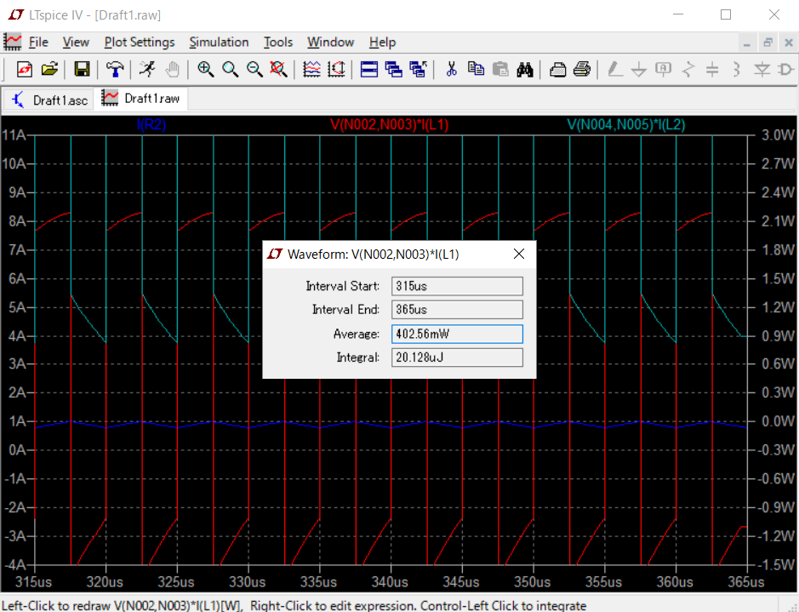The width and height of the screenshot is (799, 612).
Task: Open a file with the folder icon
Action: pos(49,69)
